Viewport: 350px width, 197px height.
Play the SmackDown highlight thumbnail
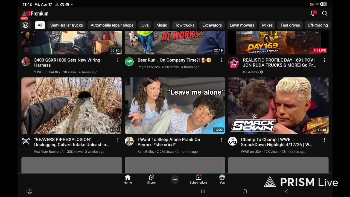(x=278, y=106)
